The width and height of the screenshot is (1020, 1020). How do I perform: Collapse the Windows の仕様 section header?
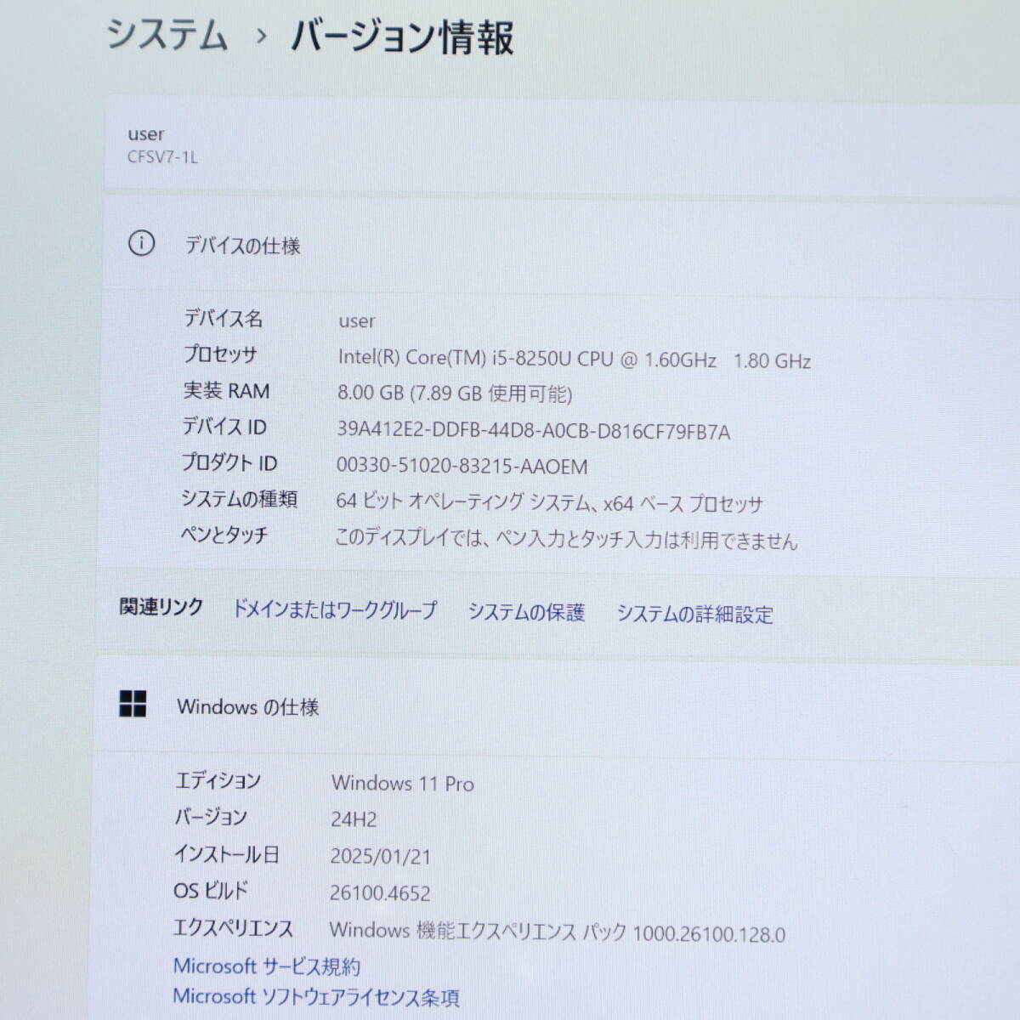tap(557, 706)
